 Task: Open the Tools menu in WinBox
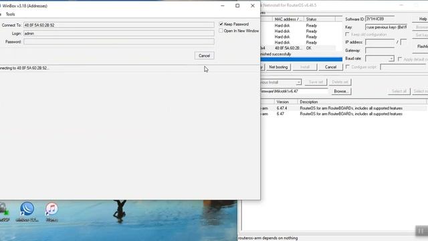tap(11, 14)
